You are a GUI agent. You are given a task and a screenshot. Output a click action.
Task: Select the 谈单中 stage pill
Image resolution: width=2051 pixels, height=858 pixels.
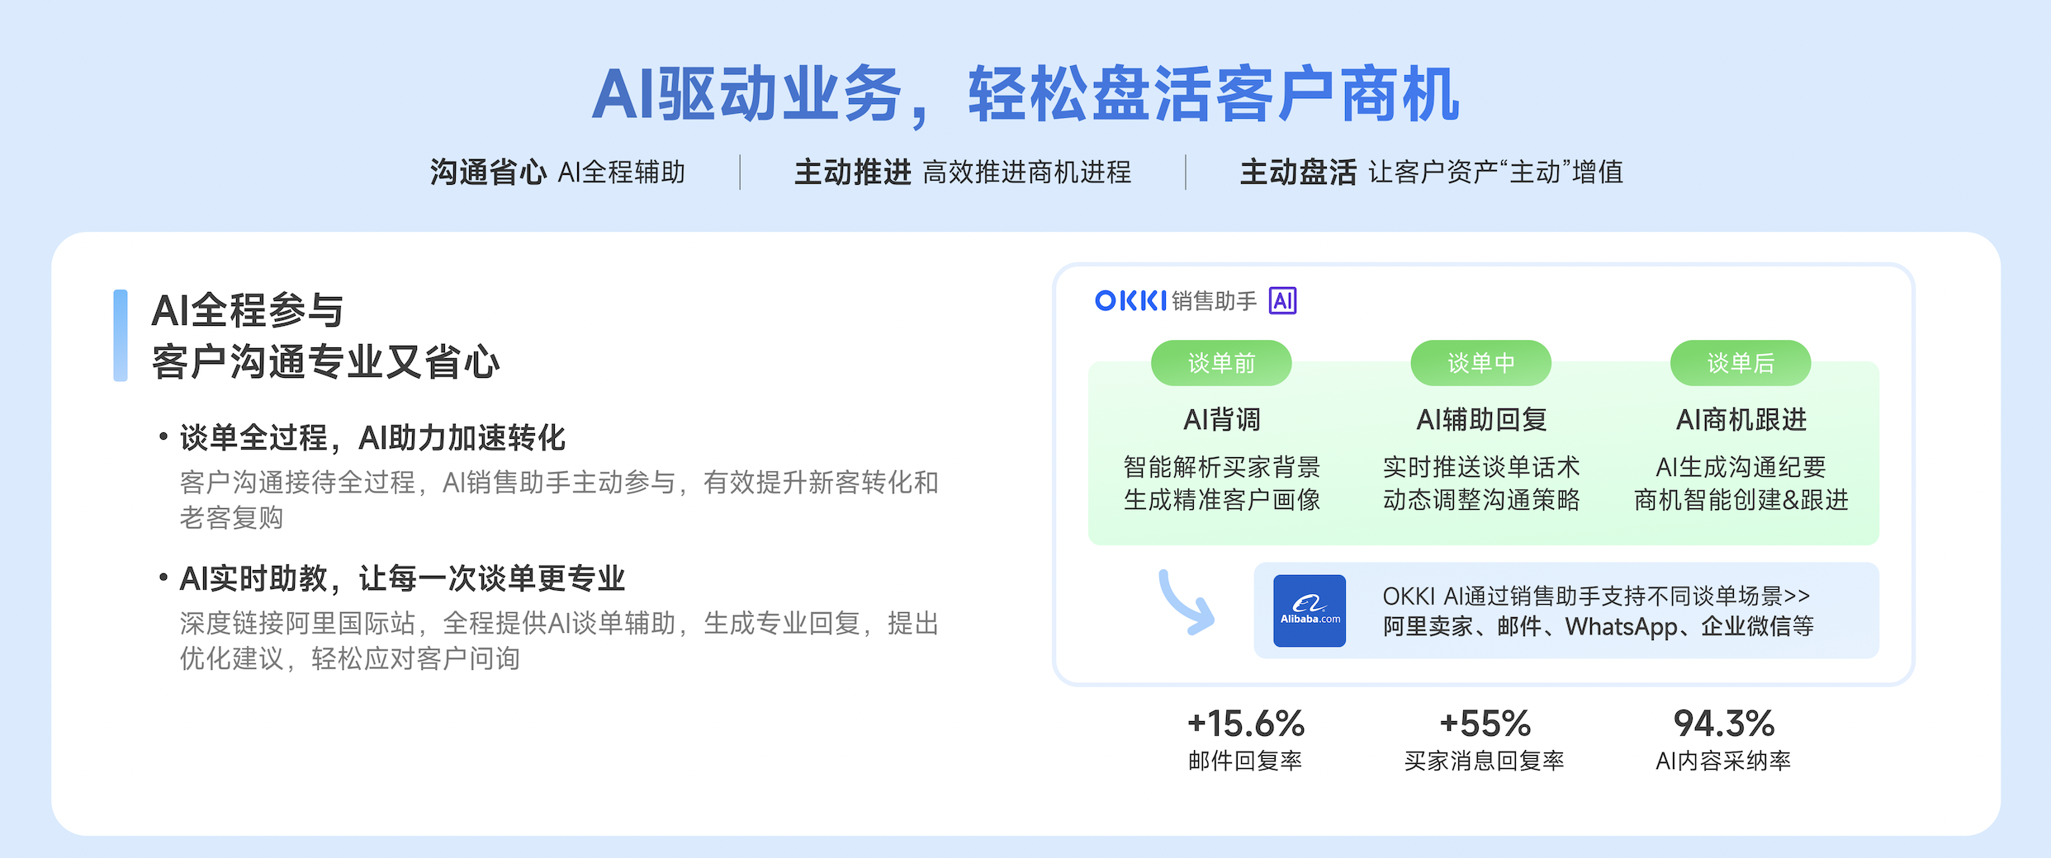point(1480,363)
